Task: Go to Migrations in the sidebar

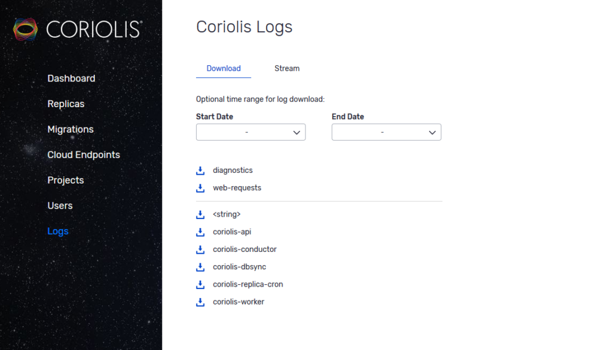Action: pyautogui.click(x=70, y=129)
